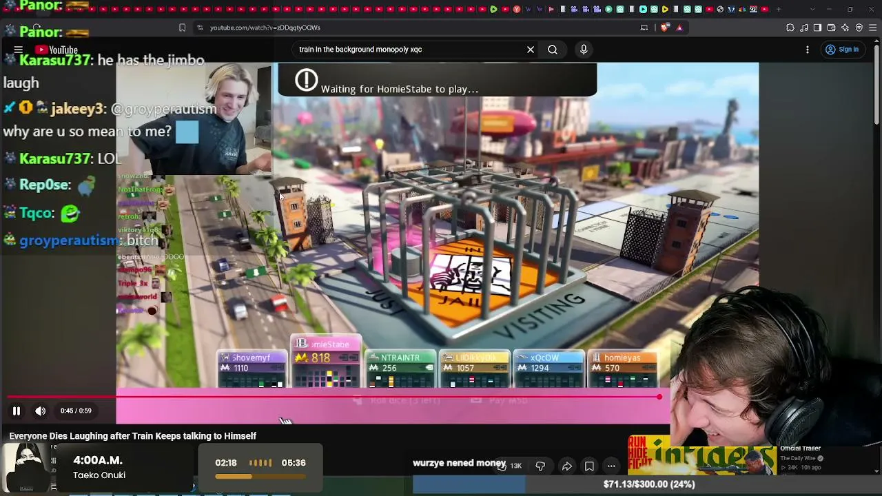
Task: Open Brave VPN shield icon
Action: (859, 28)
